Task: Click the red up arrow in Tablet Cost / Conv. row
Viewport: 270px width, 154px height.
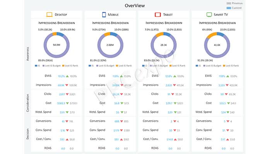Action: click(175, 139)
